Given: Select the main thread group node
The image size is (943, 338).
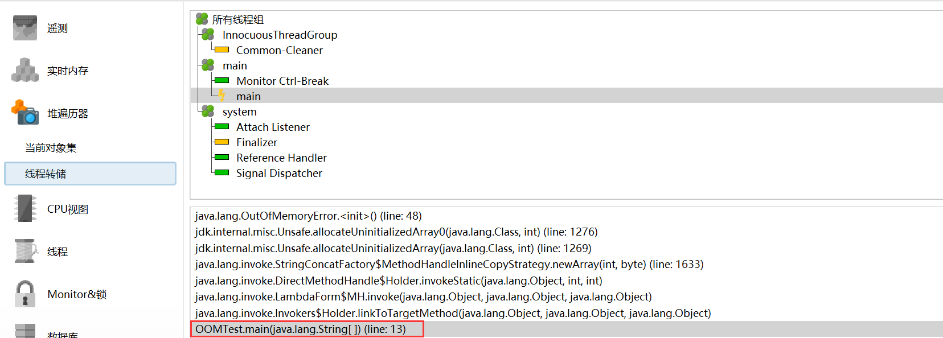Looking at the screenshot, I should tap(235, 66).
